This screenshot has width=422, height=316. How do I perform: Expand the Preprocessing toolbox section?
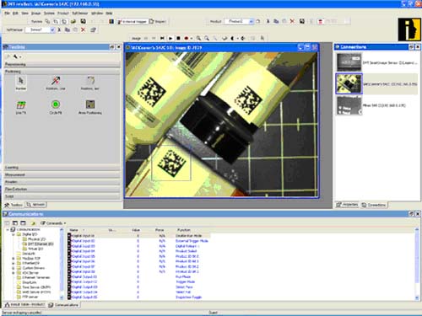(x=62, y=64)
